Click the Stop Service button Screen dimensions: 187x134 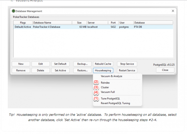pyautogui.click(x=127, y=64)
